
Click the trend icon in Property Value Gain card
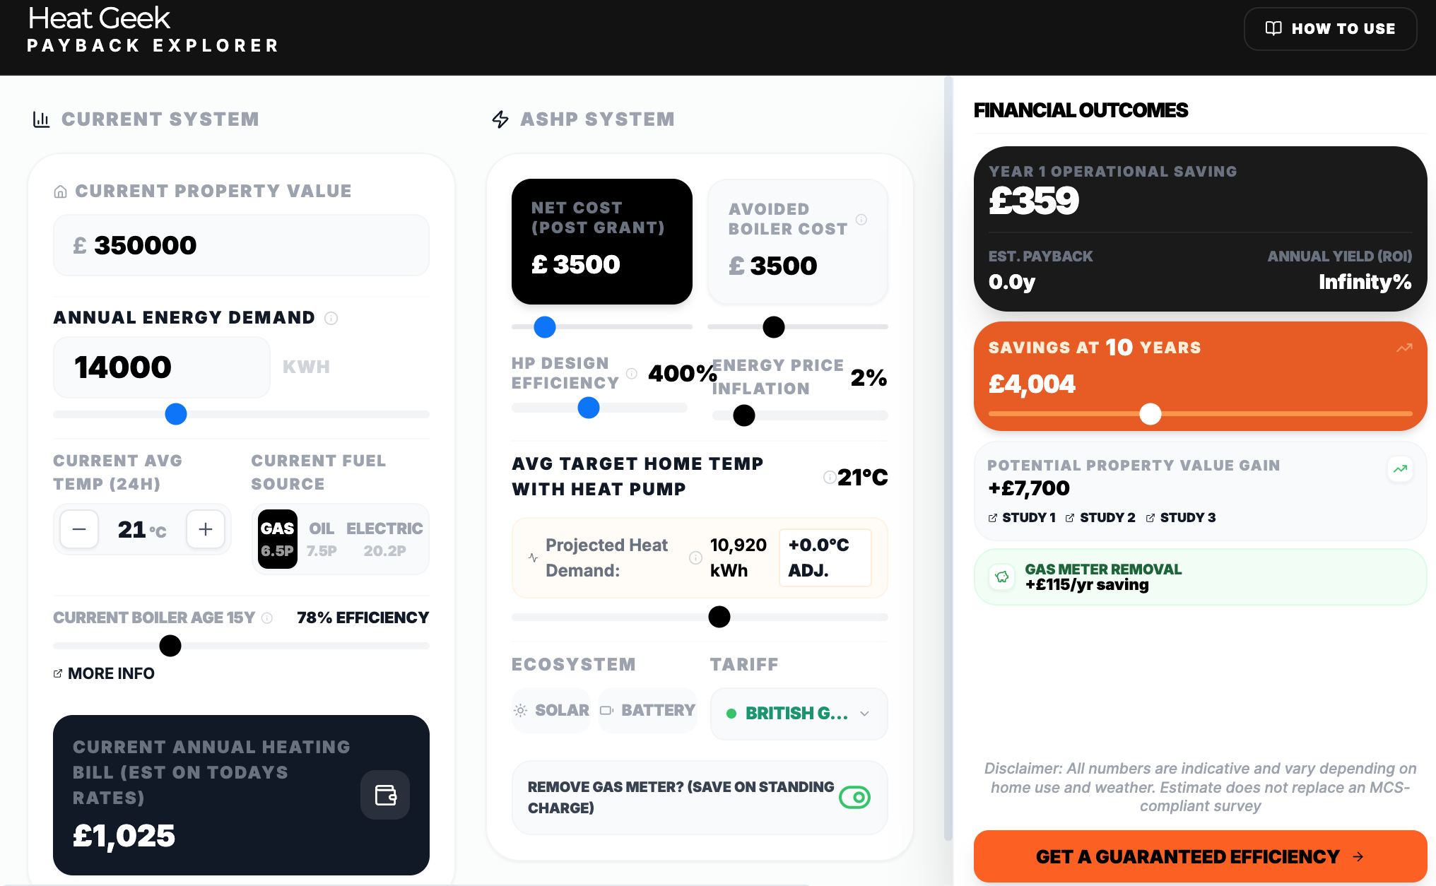[1400, 469]
